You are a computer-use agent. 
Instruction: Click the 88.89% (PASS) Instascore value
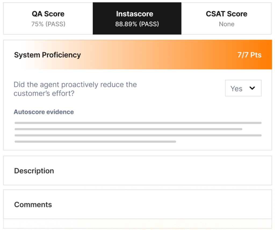click(137, 24)
